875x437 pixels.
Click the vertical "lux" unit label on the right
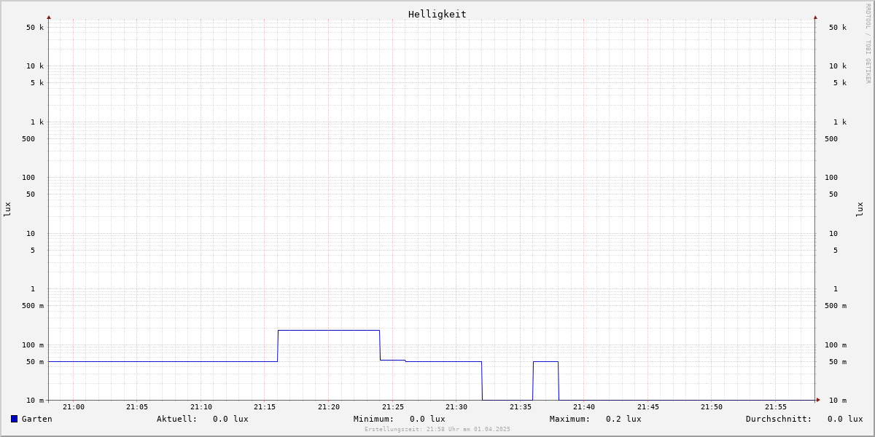860,210
